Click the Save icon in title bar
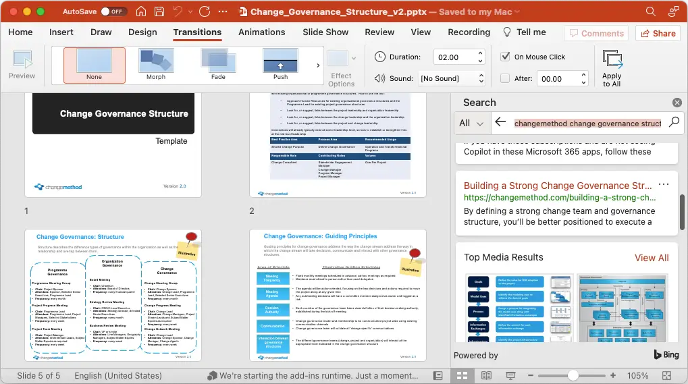 pos(159,11)
